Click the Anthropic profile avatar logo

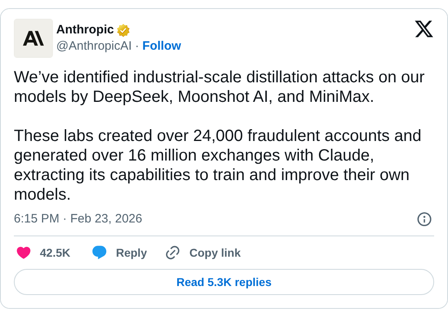pos(33,38)
